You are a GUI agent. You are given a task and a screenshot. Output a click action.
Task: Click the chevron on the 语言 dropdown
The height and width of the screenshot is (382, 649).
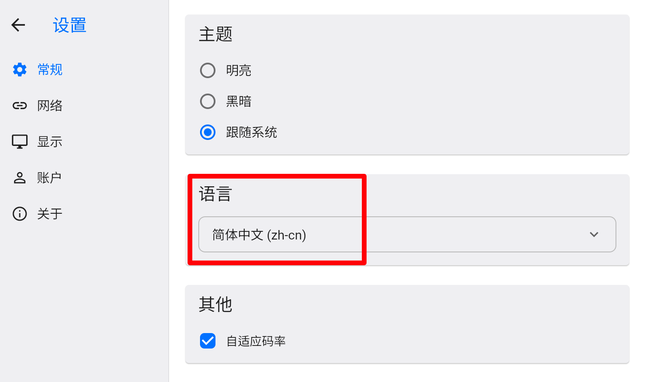pyautogui.click(x=594, y=234)
